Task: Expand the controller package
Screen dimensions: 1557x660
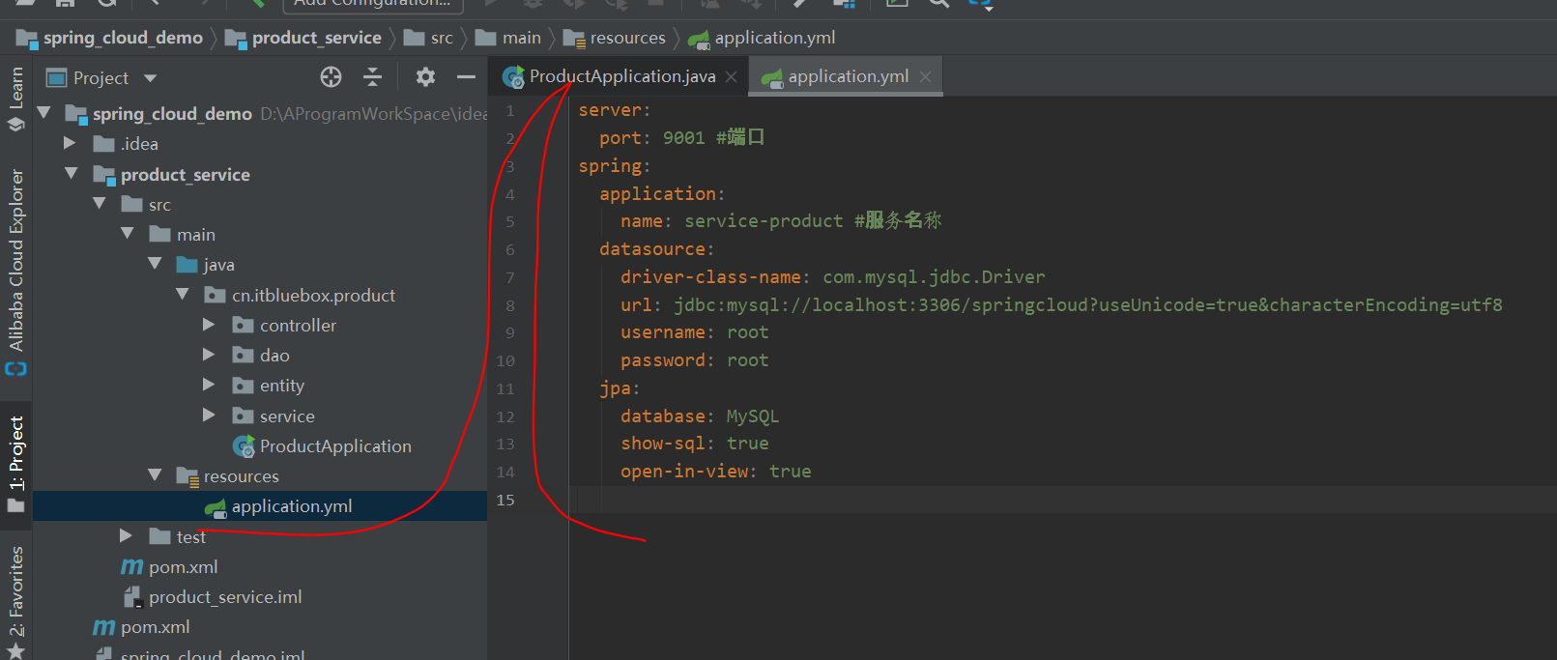Action: point(209,325)
